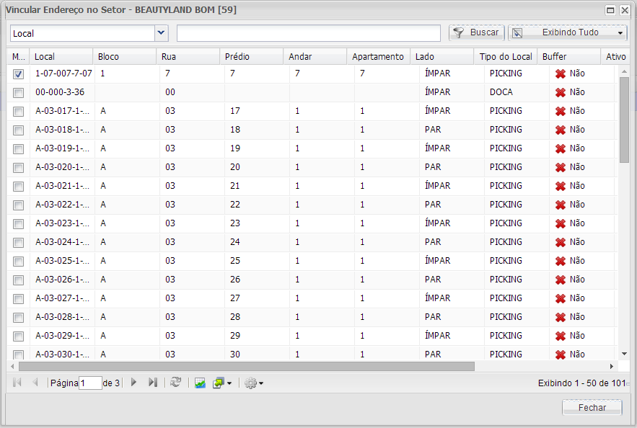Sort by the Rua column header
Viewport: 637px width, 428px height.
coord(188,56)
